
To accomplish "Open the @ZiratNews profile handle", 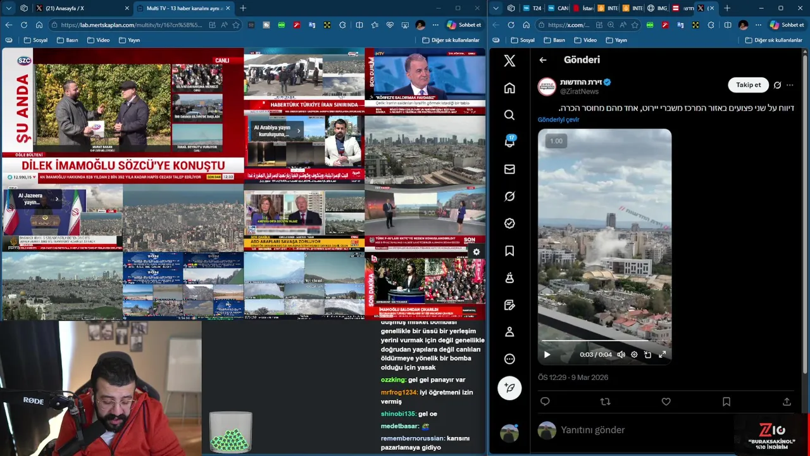I will 579,91.
